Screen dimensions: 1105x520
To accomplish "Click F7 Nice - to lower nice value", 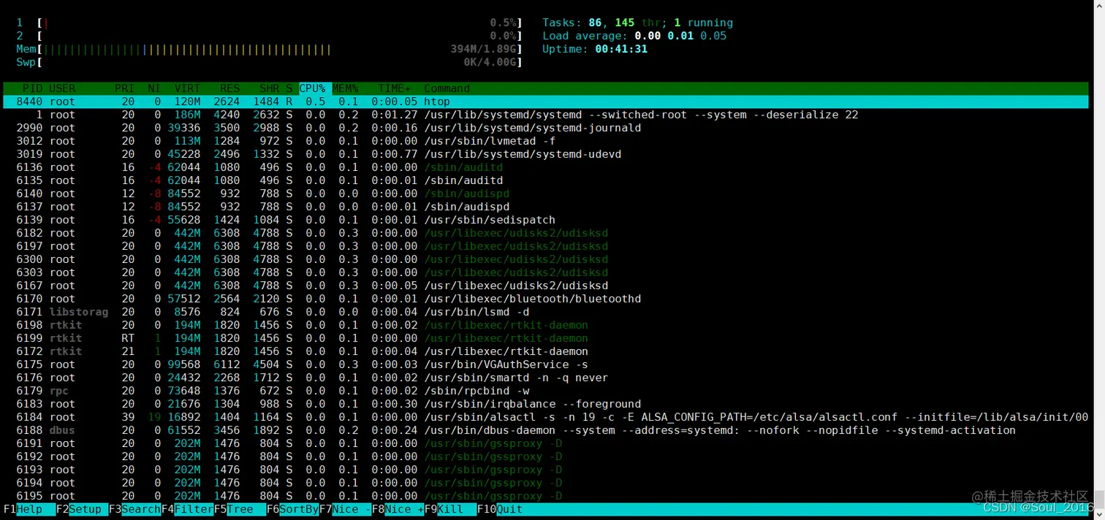I will (345, 509).
